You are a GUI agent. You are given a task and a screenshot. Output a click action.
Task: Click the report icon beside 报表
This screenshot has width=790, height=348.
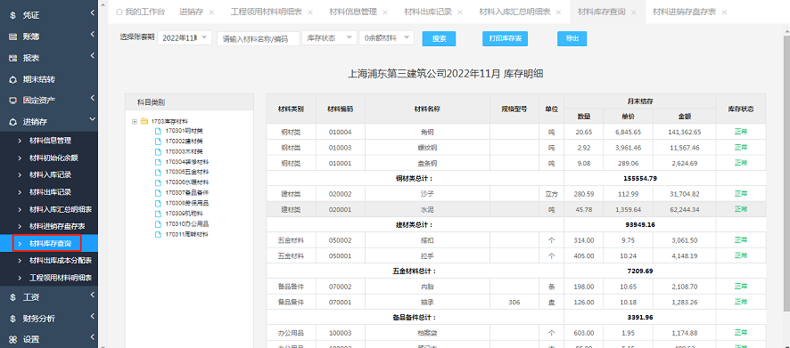click(13, 59)
